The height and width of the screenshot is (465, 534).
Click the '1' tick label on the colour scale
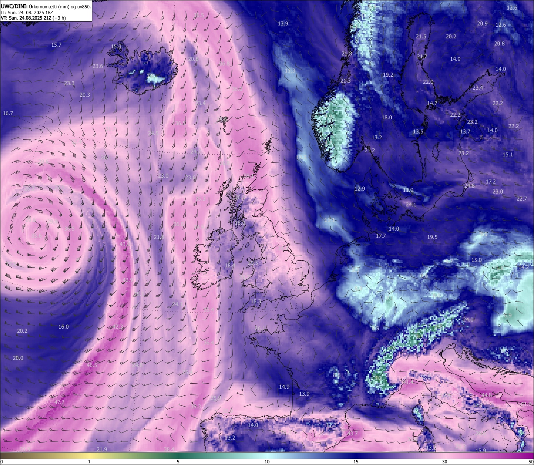tap(89, 462)
